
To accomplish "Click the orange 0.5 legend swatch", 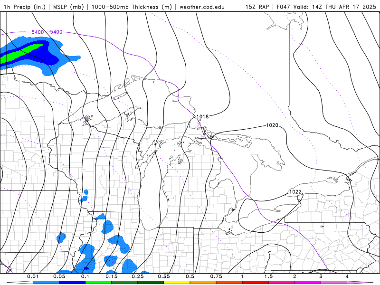I will (203, 283).
